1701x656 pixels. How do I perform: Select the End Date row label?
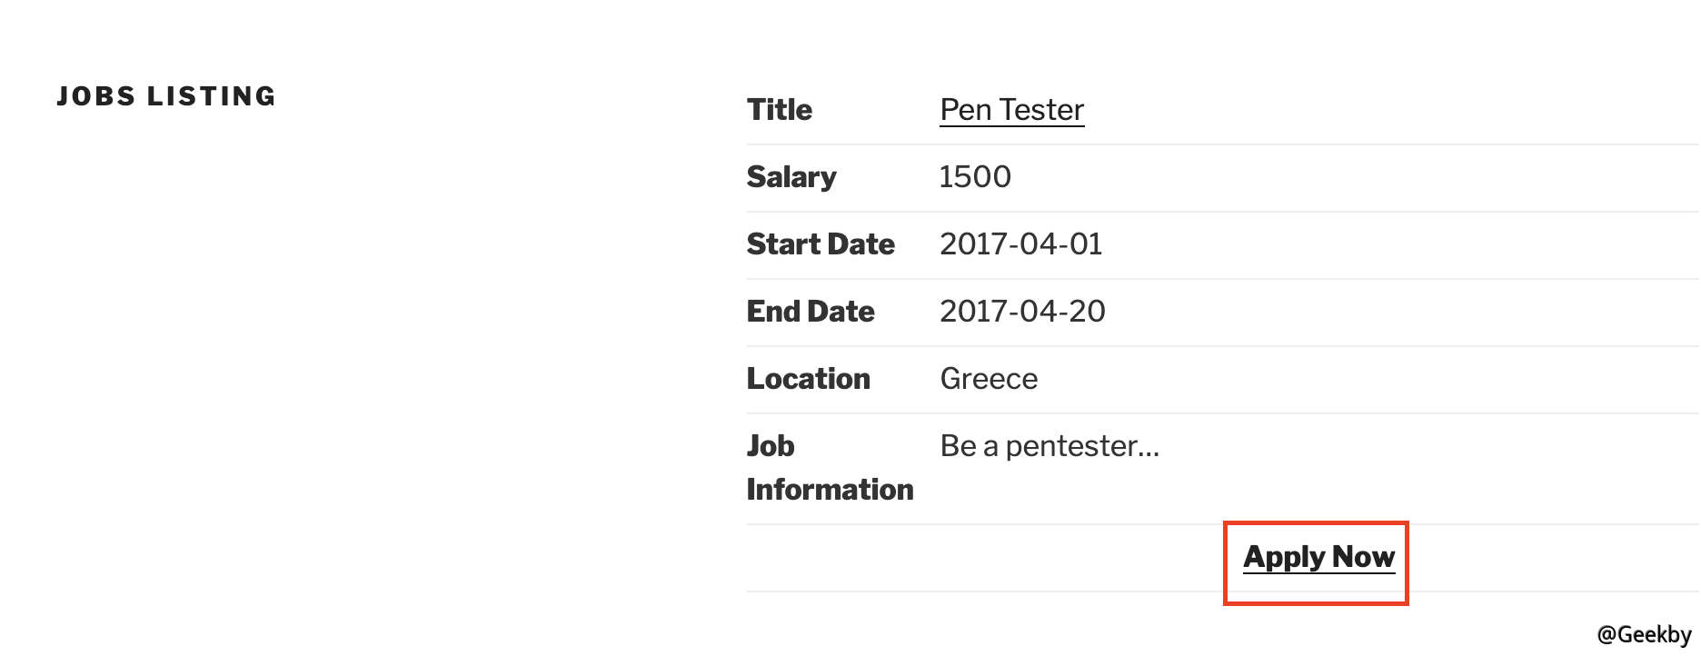point(810,312)
